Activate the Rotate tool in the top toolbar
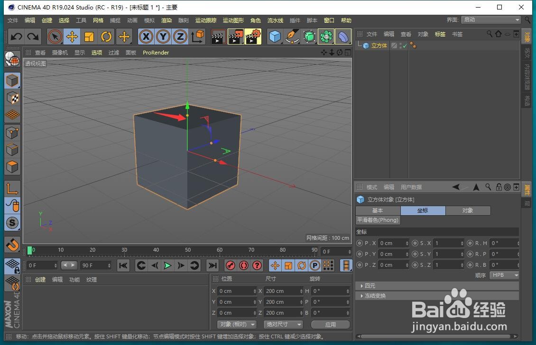This screenshot has width=536, height=345. coord(106,36)
